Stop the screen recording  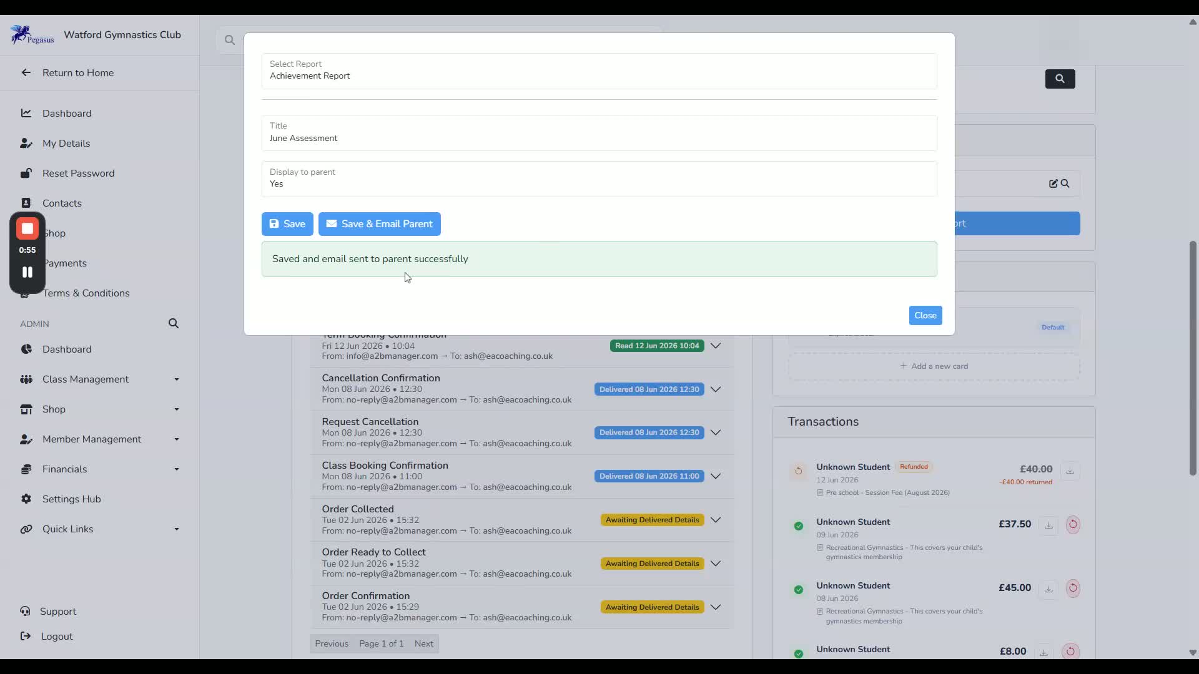27,229
